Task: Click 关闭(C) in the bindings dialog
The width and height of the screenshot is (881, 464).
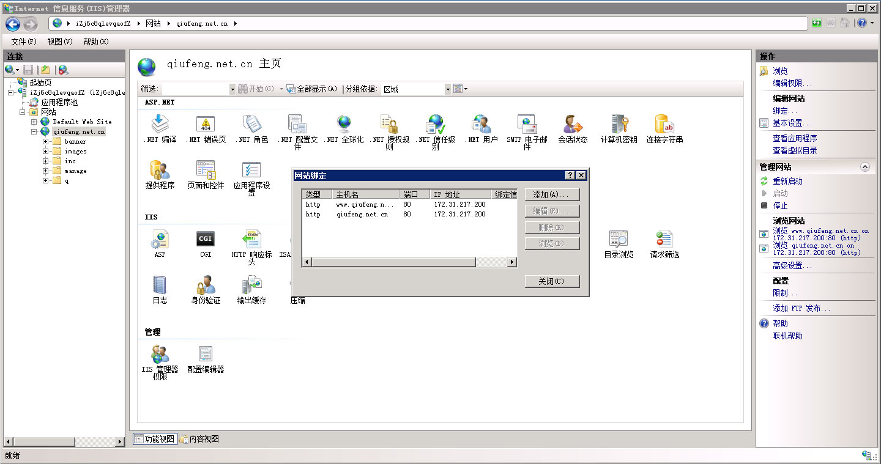Action: tap(552, 281)
